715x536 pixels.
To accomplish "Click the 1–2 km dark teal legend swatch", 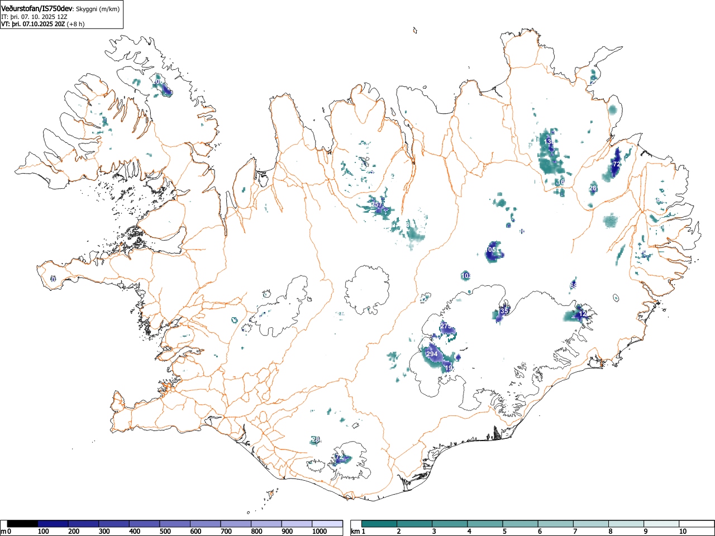I will (x=379, y=524).
